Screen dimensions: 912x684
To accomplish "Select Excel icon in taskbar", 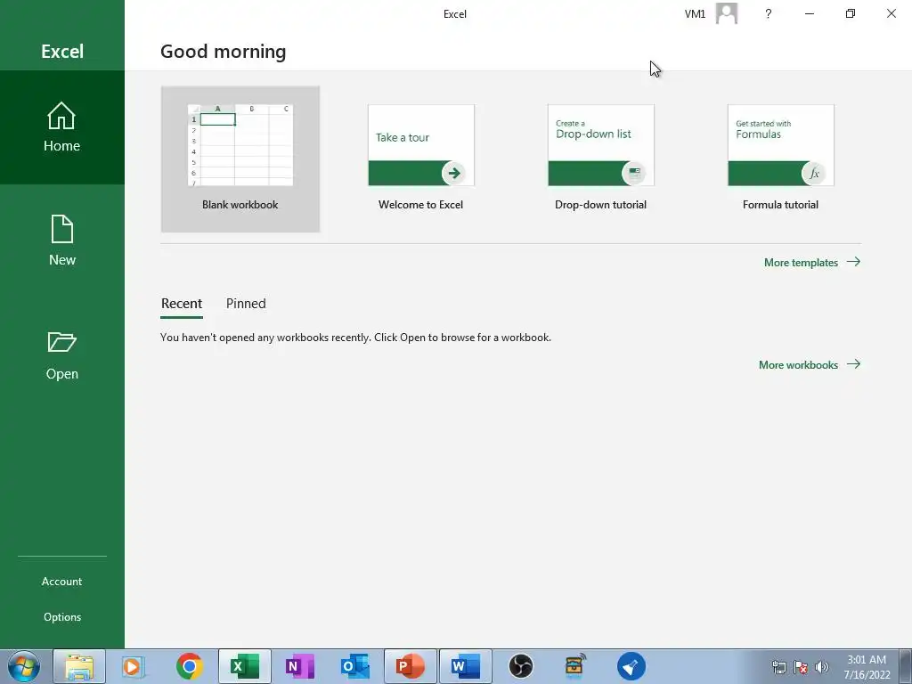I will [244, 666].
